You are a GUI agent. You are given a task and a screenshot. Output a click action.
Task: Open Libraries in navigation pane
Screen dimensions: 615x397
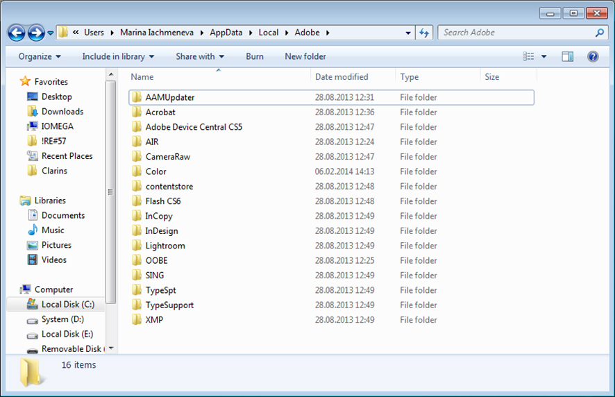[50, 201]
